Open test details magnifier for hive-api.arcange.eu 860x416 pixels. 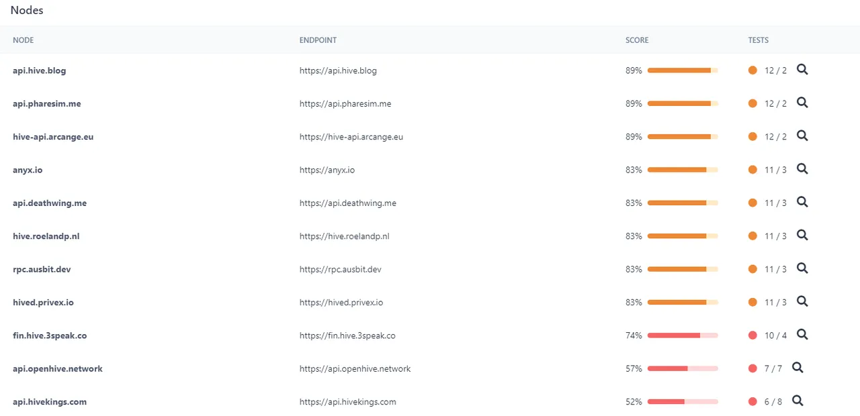point(802,136)
